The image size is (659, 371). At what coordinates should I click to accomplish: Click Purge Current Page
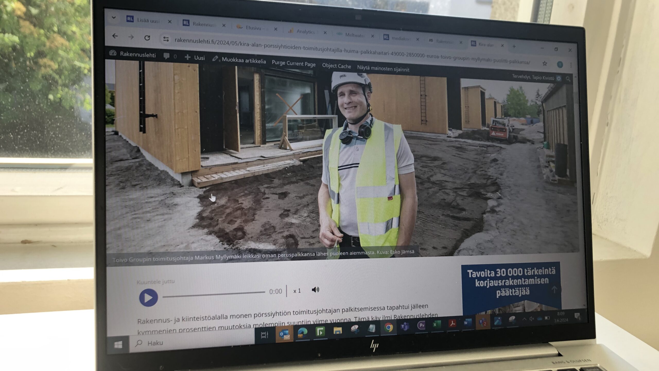pyautogui.click(x=293, y=63)
